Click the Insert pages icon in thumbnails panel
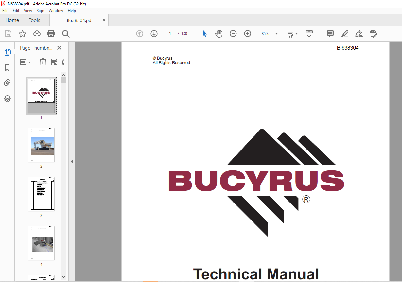402x282 pixels. click(54, 62)
